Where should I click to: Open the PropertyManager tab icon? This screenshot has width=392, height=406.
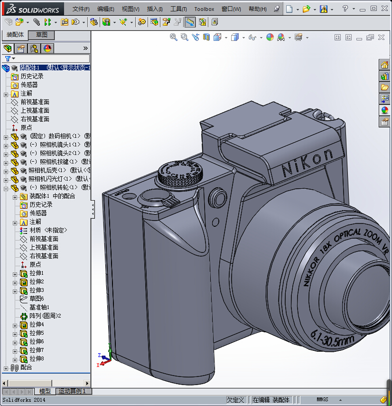coord(21,48)
